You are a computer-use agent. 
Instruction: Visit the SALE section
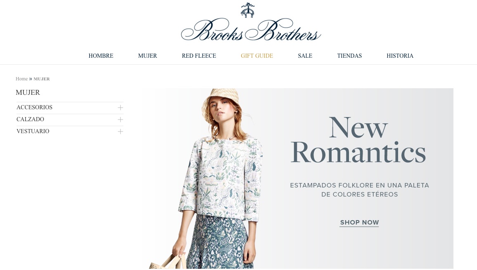pos(305,56)
